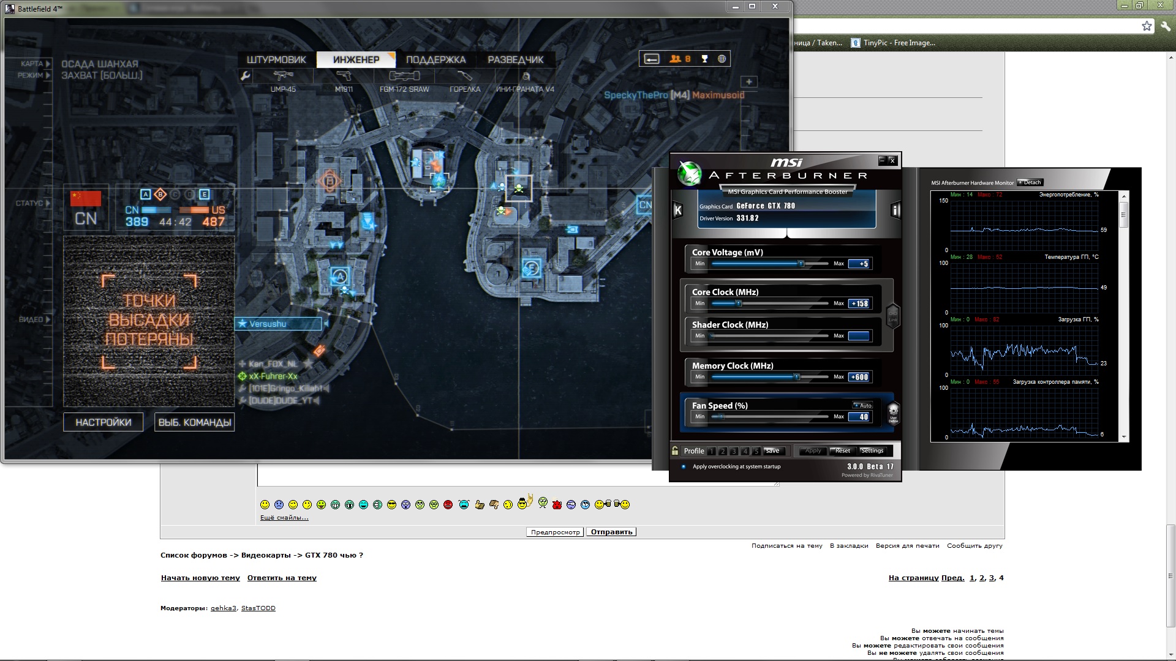This screenshot has height=661, width=1176.
Task: Open the Kombustor "K" button in Afterburner
Action: 678,211
